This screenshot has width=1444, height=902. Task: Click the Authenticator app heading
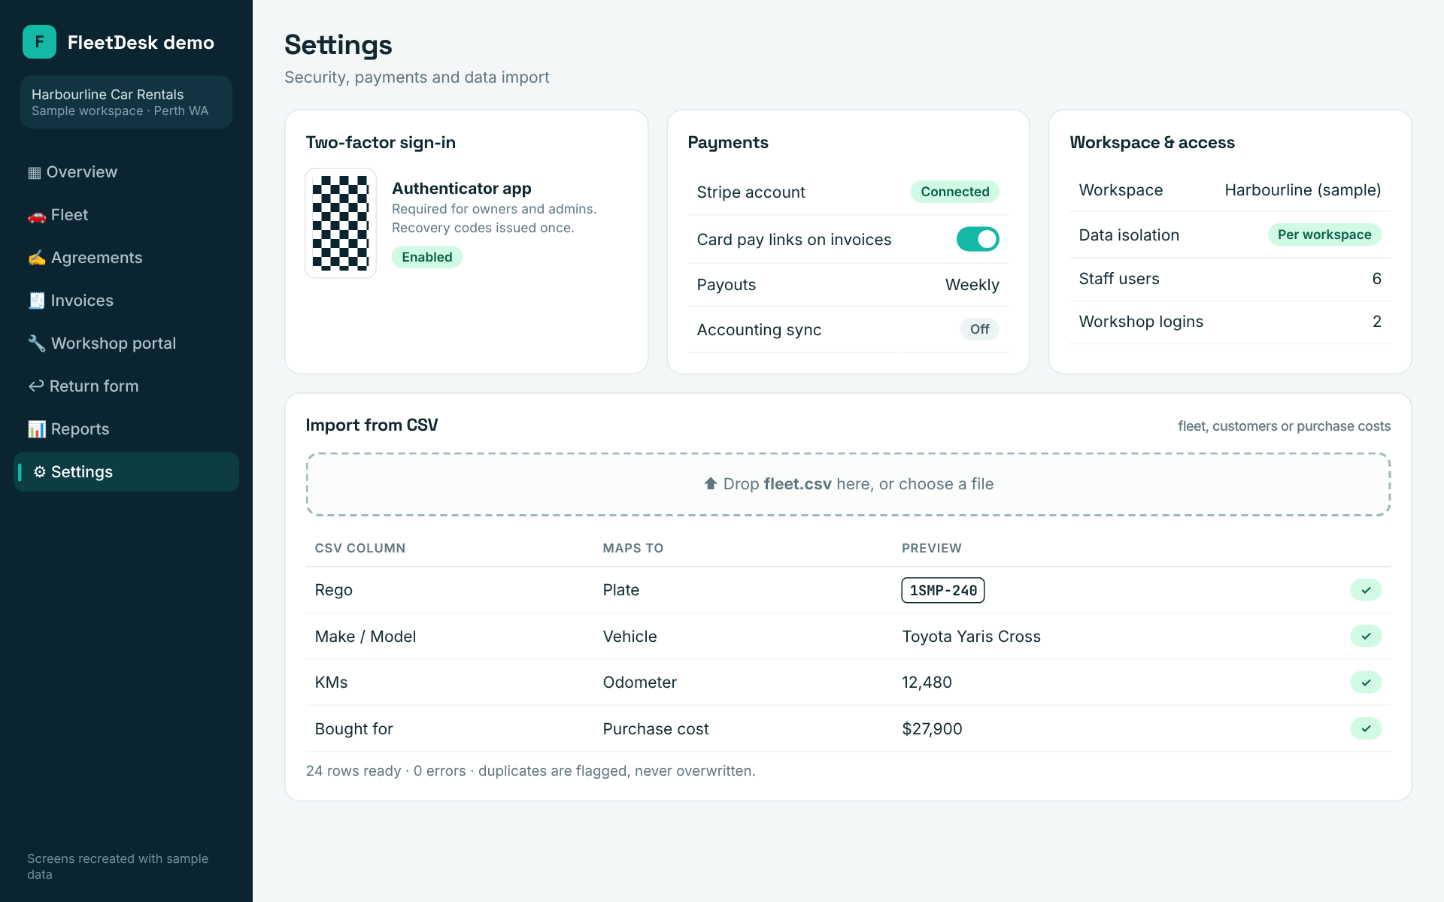point(461,189)
